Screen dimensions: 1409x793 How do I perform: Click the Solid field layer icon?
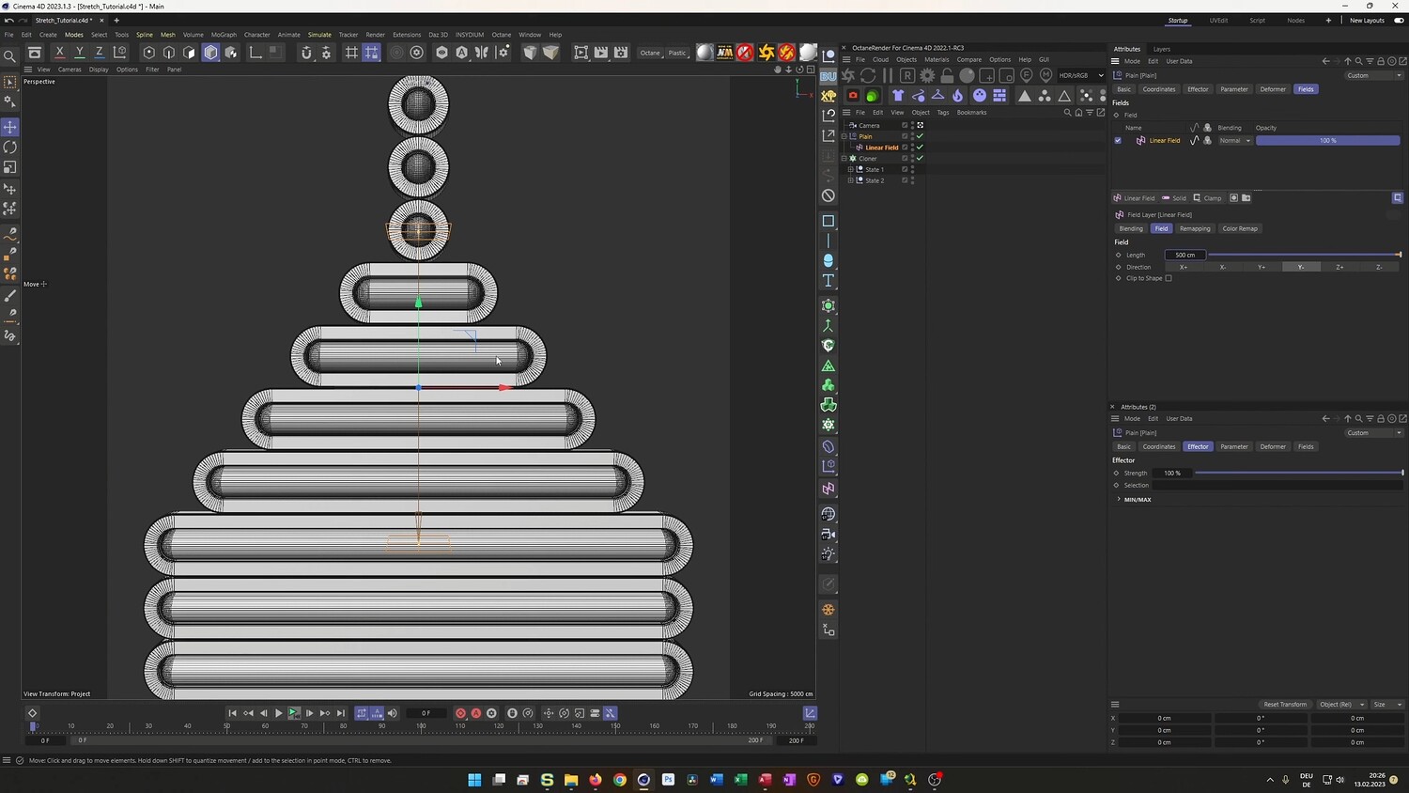click(1174, 198)
